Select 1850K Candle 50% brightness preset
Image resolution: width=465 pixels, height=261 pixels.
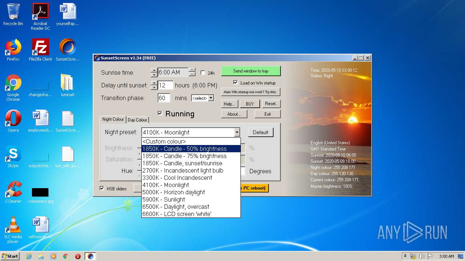tap(191, 149)
